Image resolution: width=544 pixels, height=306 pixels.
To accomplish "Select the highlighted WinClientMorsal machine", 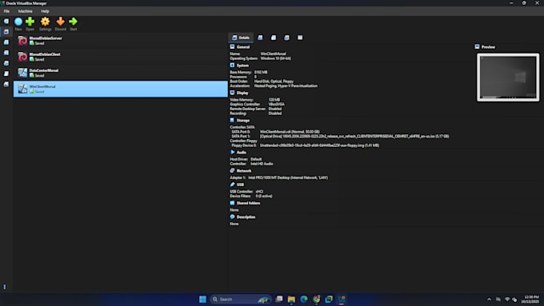I will click(120, 89).
